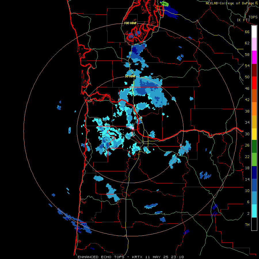259x259 pixels.
Task: Click the medium blue legend swatch
Action: coord(254,185)
